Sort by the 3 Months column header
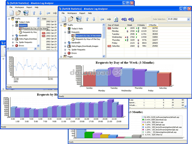 pyautogui.click(x=152, y=25)
